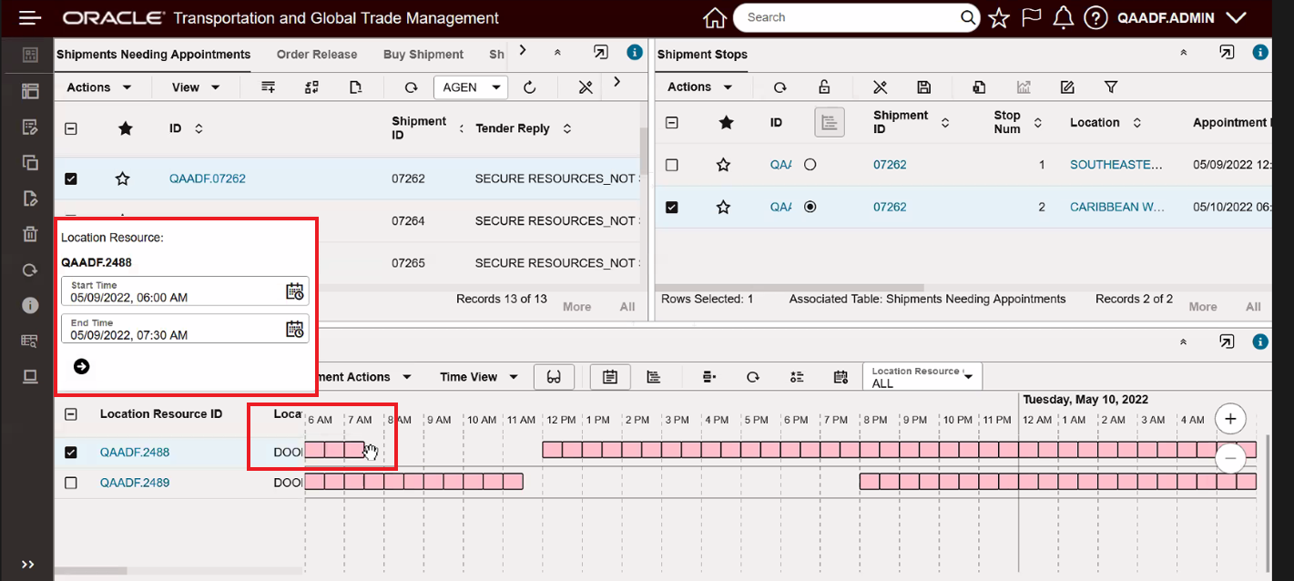Viewport: 1294px width, 581px height.
Task: Open the notifications bell
Action: pos(1062,18)
